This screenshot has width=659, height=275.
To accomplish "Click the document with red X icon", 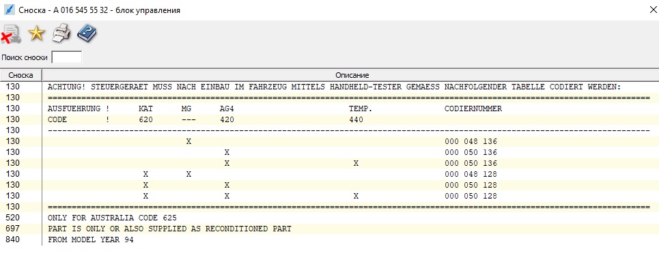I will pos(11,33).
